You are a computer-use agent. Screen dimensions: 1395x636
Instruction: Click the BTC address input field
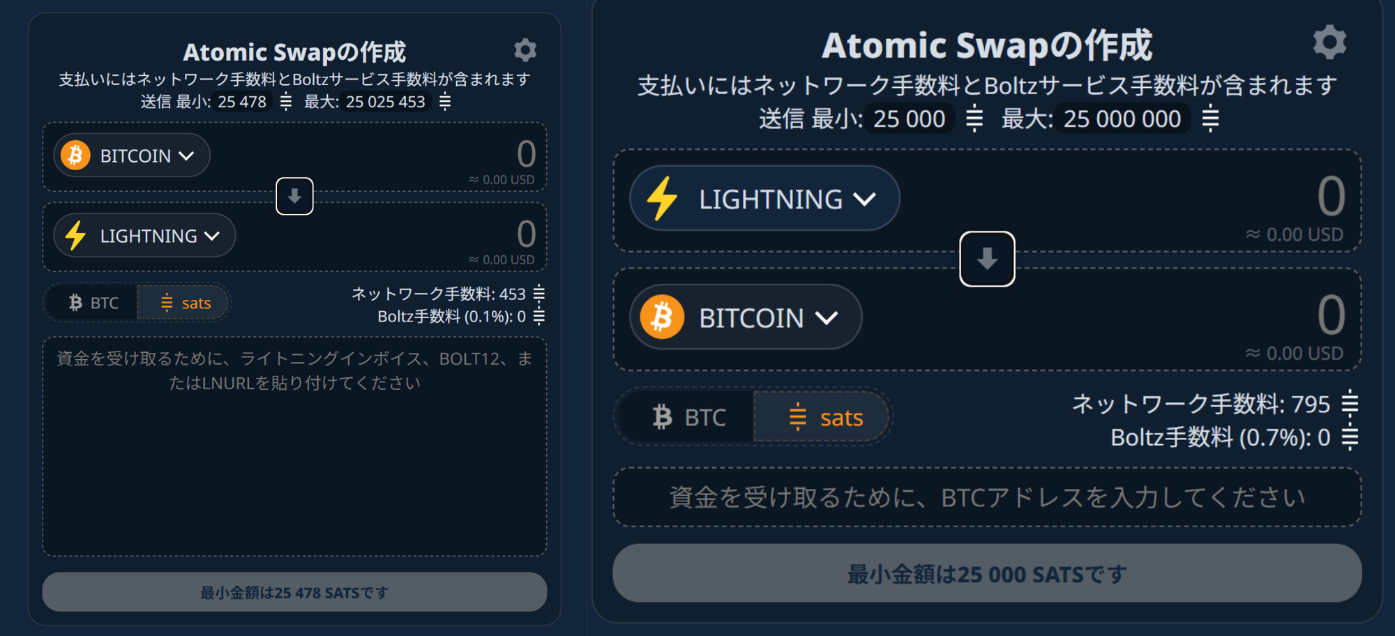coord(986,497)
